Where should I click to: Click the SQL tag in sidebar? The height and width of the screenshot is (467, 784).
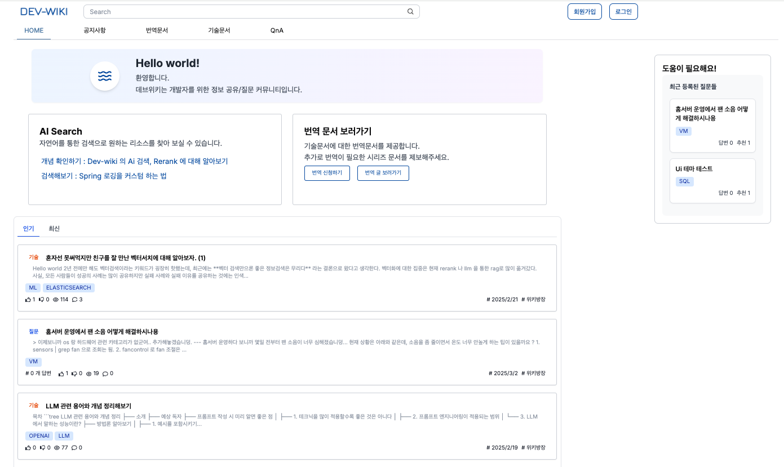[x=685, y=181]
